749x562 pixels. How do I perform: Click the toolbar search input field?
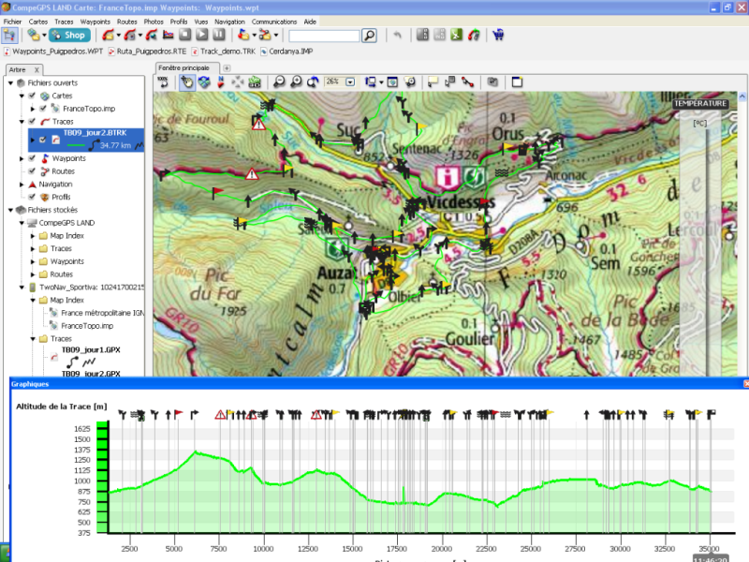tap(324, 36)
